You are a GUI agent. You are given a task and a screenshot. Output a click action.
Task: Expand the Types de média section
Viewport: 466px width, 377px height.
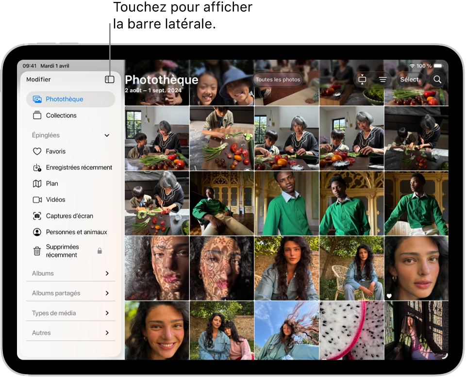coord(107,313)
